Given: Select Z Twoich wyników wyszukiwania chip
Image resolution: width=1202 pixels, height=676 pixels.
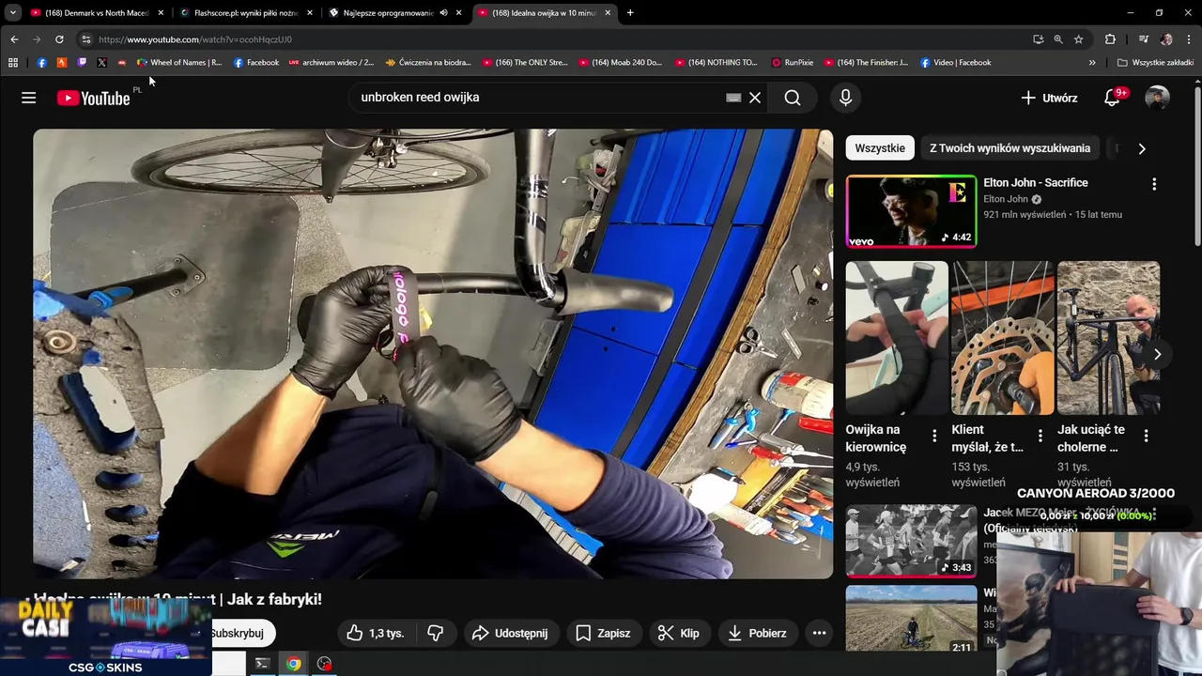Looking at the screenshot, I should click(1009, 148).
